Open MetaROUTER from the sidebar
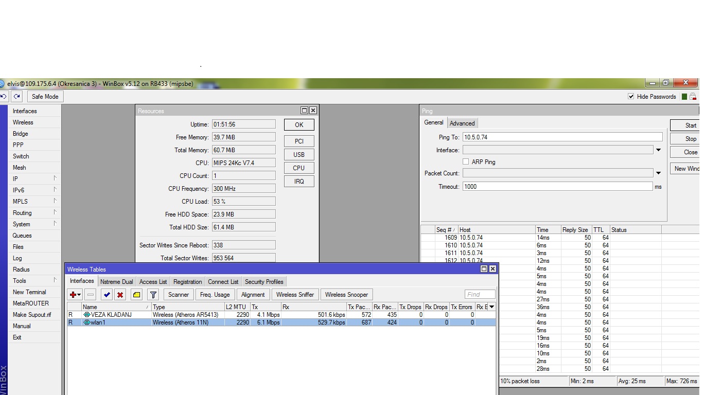This screenshot has height=395, width=703. tap(31, 303)
